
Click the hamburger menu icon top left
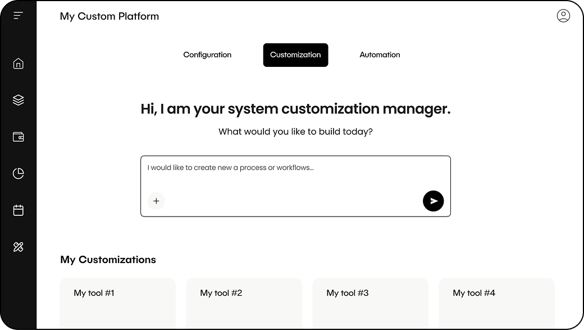pos(17,15)
